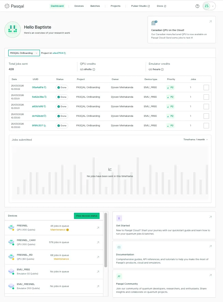This screenshot has height=302, width=223.
Task: Click QPU credits shots info icon
Action: [x=94, y=69]
